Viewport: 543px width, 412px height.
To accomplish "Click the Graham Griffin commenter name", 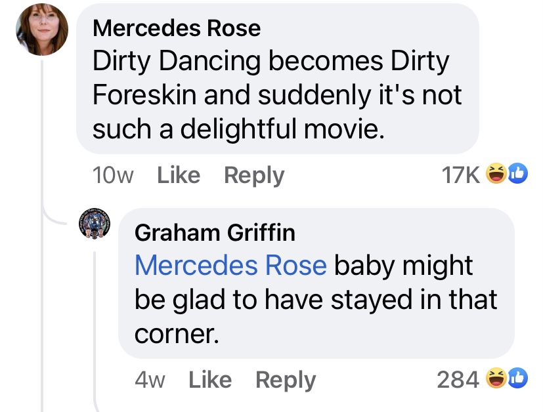I will tap(214, 232).
